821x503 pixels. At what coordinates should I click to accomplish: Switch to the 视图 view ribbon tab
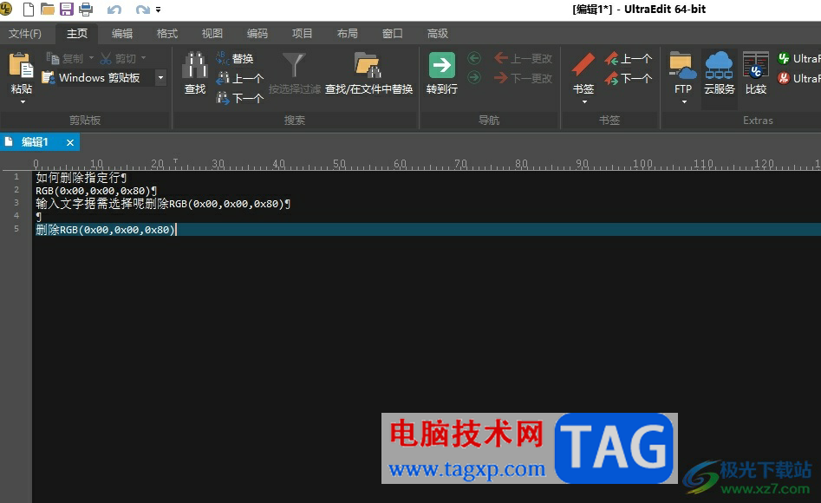(212, 34)
